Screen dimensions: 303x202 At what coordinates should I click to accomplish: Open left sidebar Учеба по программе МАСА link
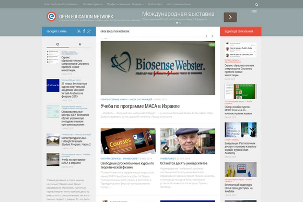[74, 161]
